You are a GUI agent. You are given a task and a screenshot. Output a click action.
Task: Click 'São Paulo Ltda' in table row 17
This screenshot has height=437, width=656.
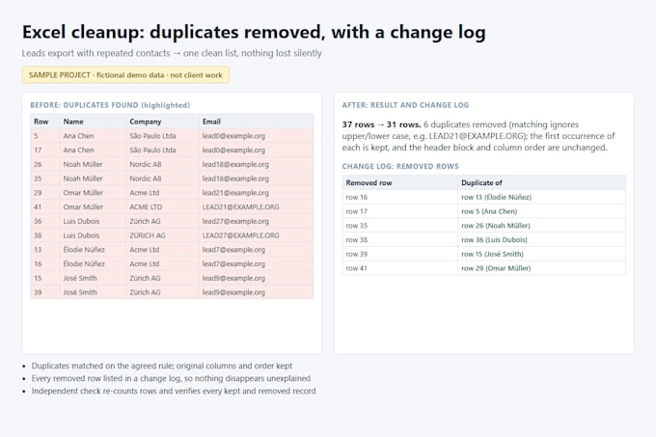pyautogui.click(x=152, y=150)
